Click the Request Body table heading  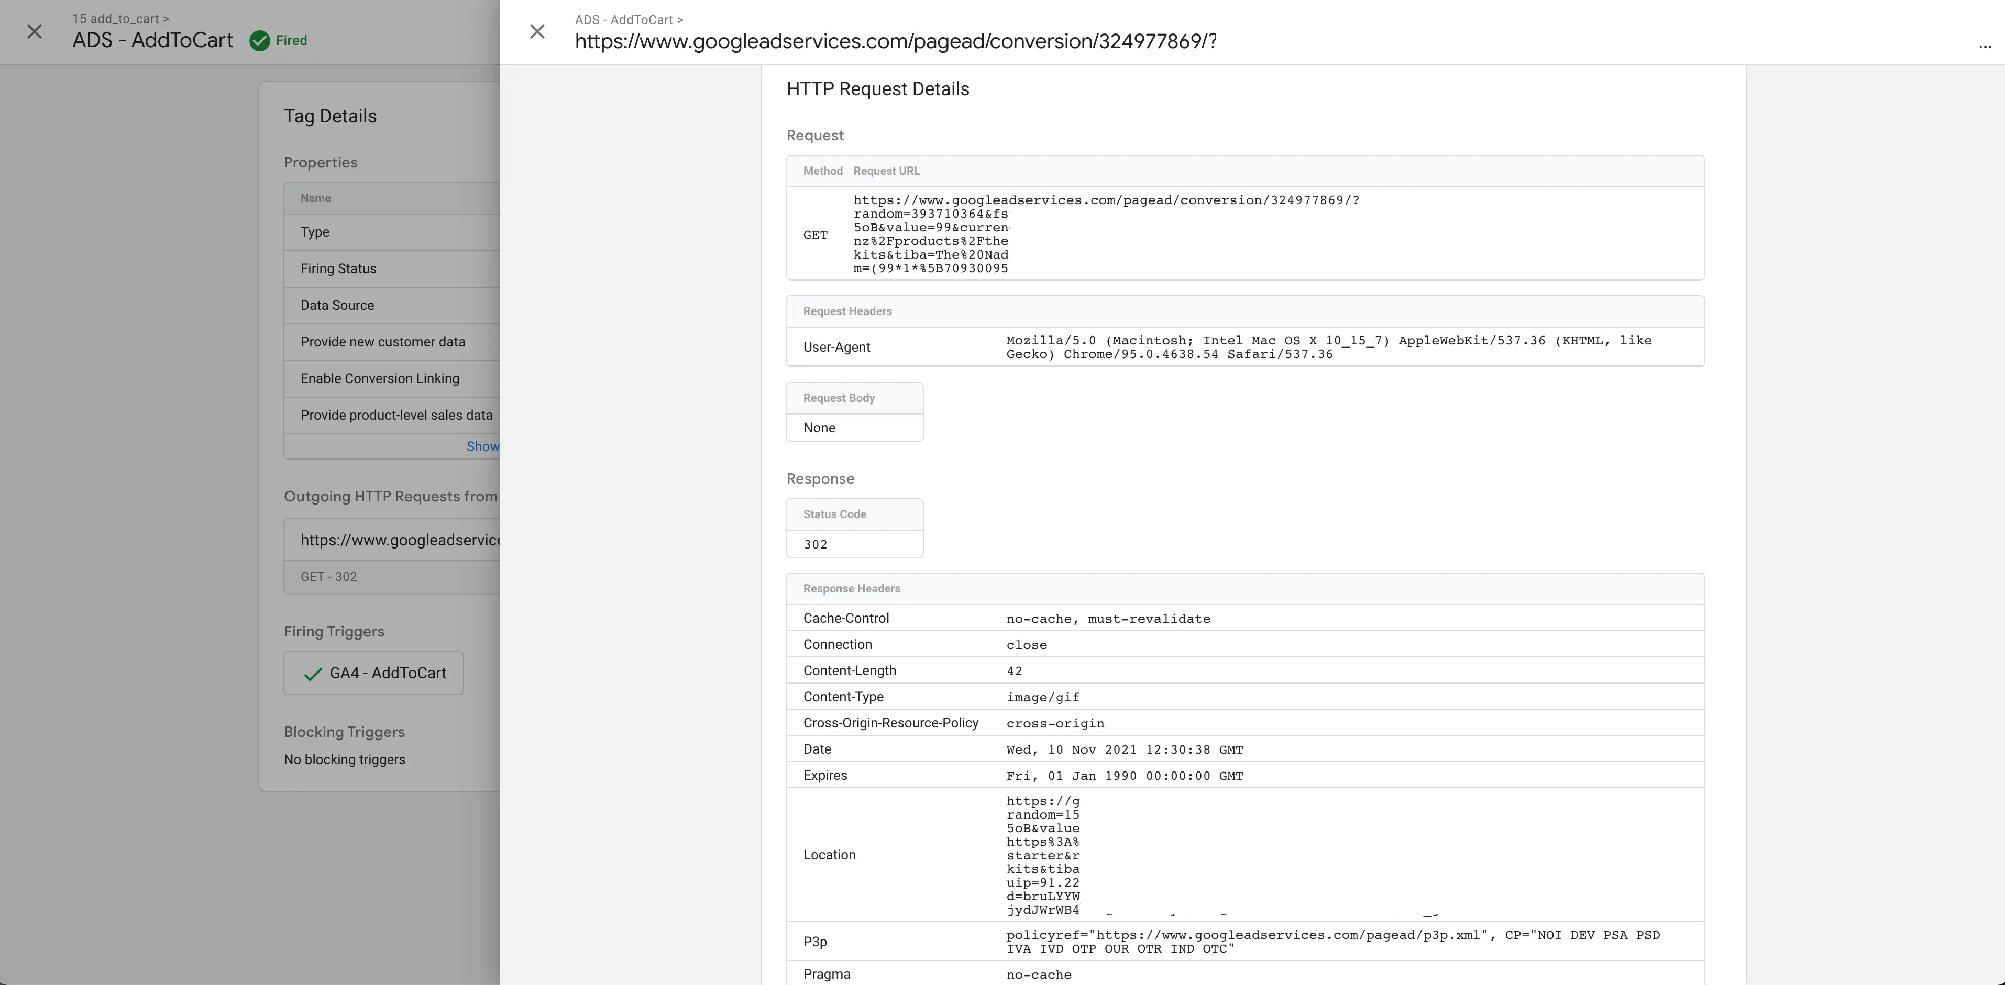point(839,398)
